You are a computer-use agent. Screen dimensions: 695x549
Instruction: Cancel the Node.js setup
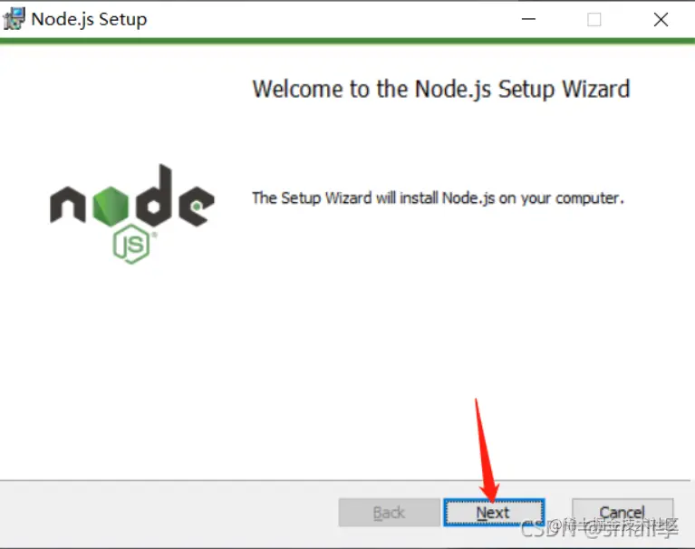pos(623,513)
